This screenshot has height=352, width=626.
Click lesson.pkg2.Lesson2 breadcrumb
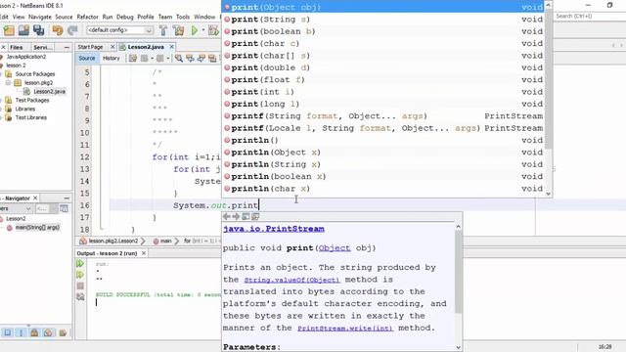click(x=112, y=242)
